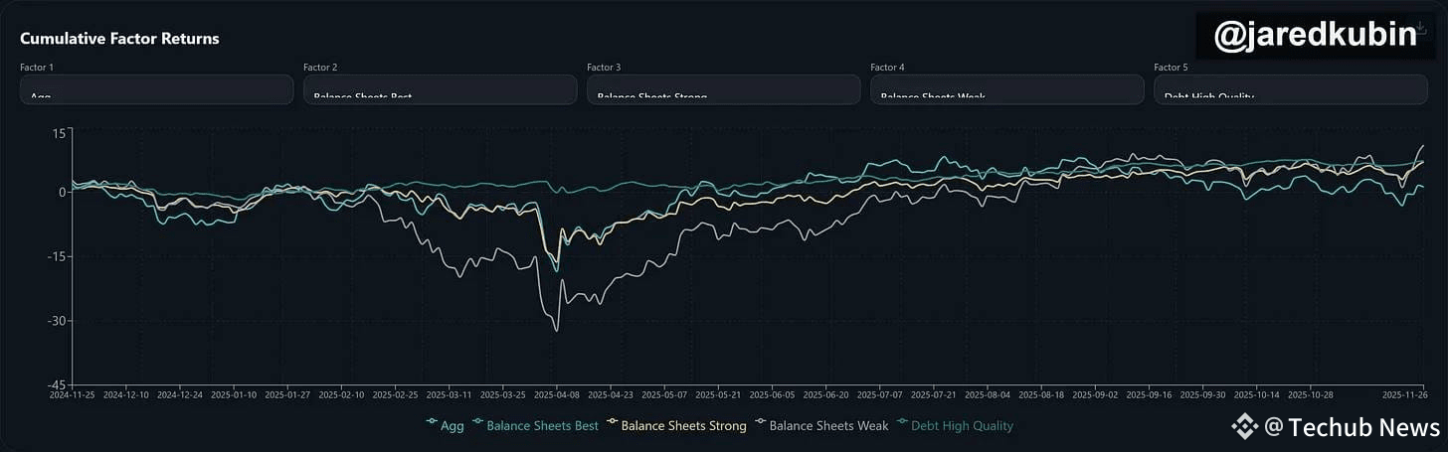Expand the Factor 3 dropdown
1448x452 pixels.
click(723, 90)
